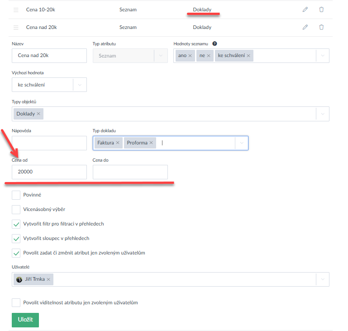Open the Typ dokladu dropdown arrow
348x331 pixels.
coord(242,143)
